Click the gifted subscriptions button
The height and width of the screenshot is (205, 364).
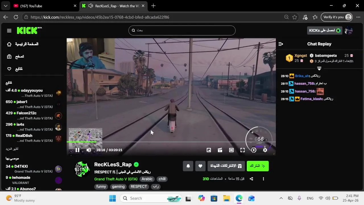coord(226,166)
